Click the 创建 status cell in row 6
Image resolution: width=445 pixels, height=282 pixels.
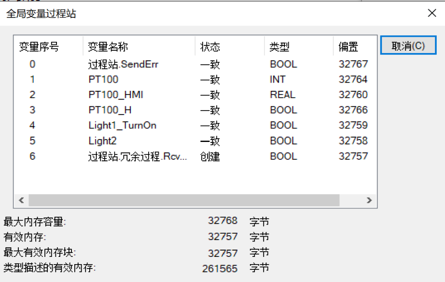(210, 156)
